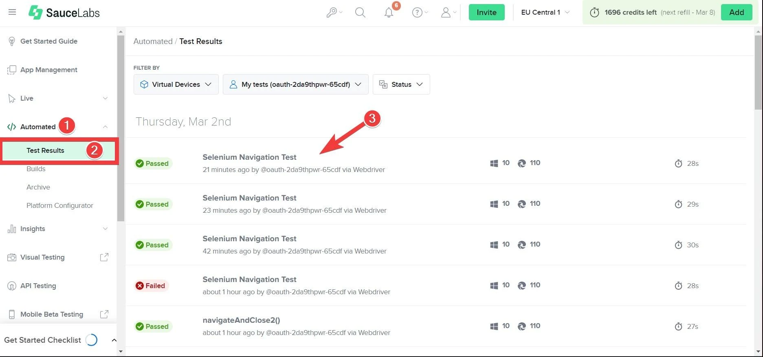Click the search magnifier icon
Image resolution: width=763 pixels, height=357 pixels.
(360, 13)
